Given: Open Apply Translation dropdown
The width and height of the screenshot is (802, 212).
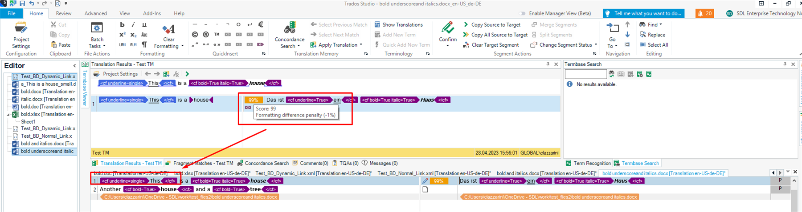Looking at the screenshot, I should (x=361, y=45).
